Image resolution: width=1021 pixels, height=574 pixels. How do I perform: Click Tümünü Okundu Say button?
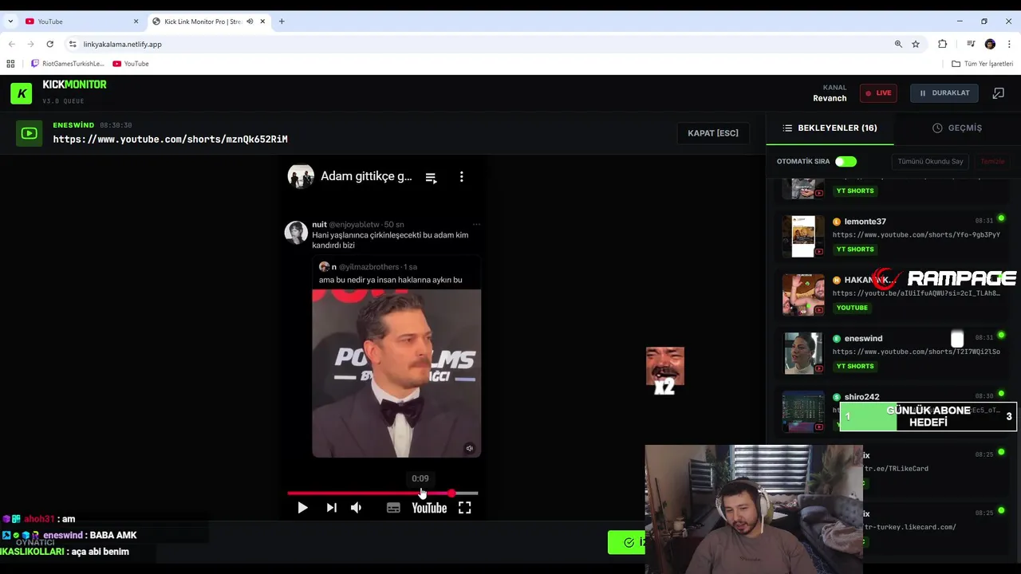pyautogui.click(x=930, y=162)
